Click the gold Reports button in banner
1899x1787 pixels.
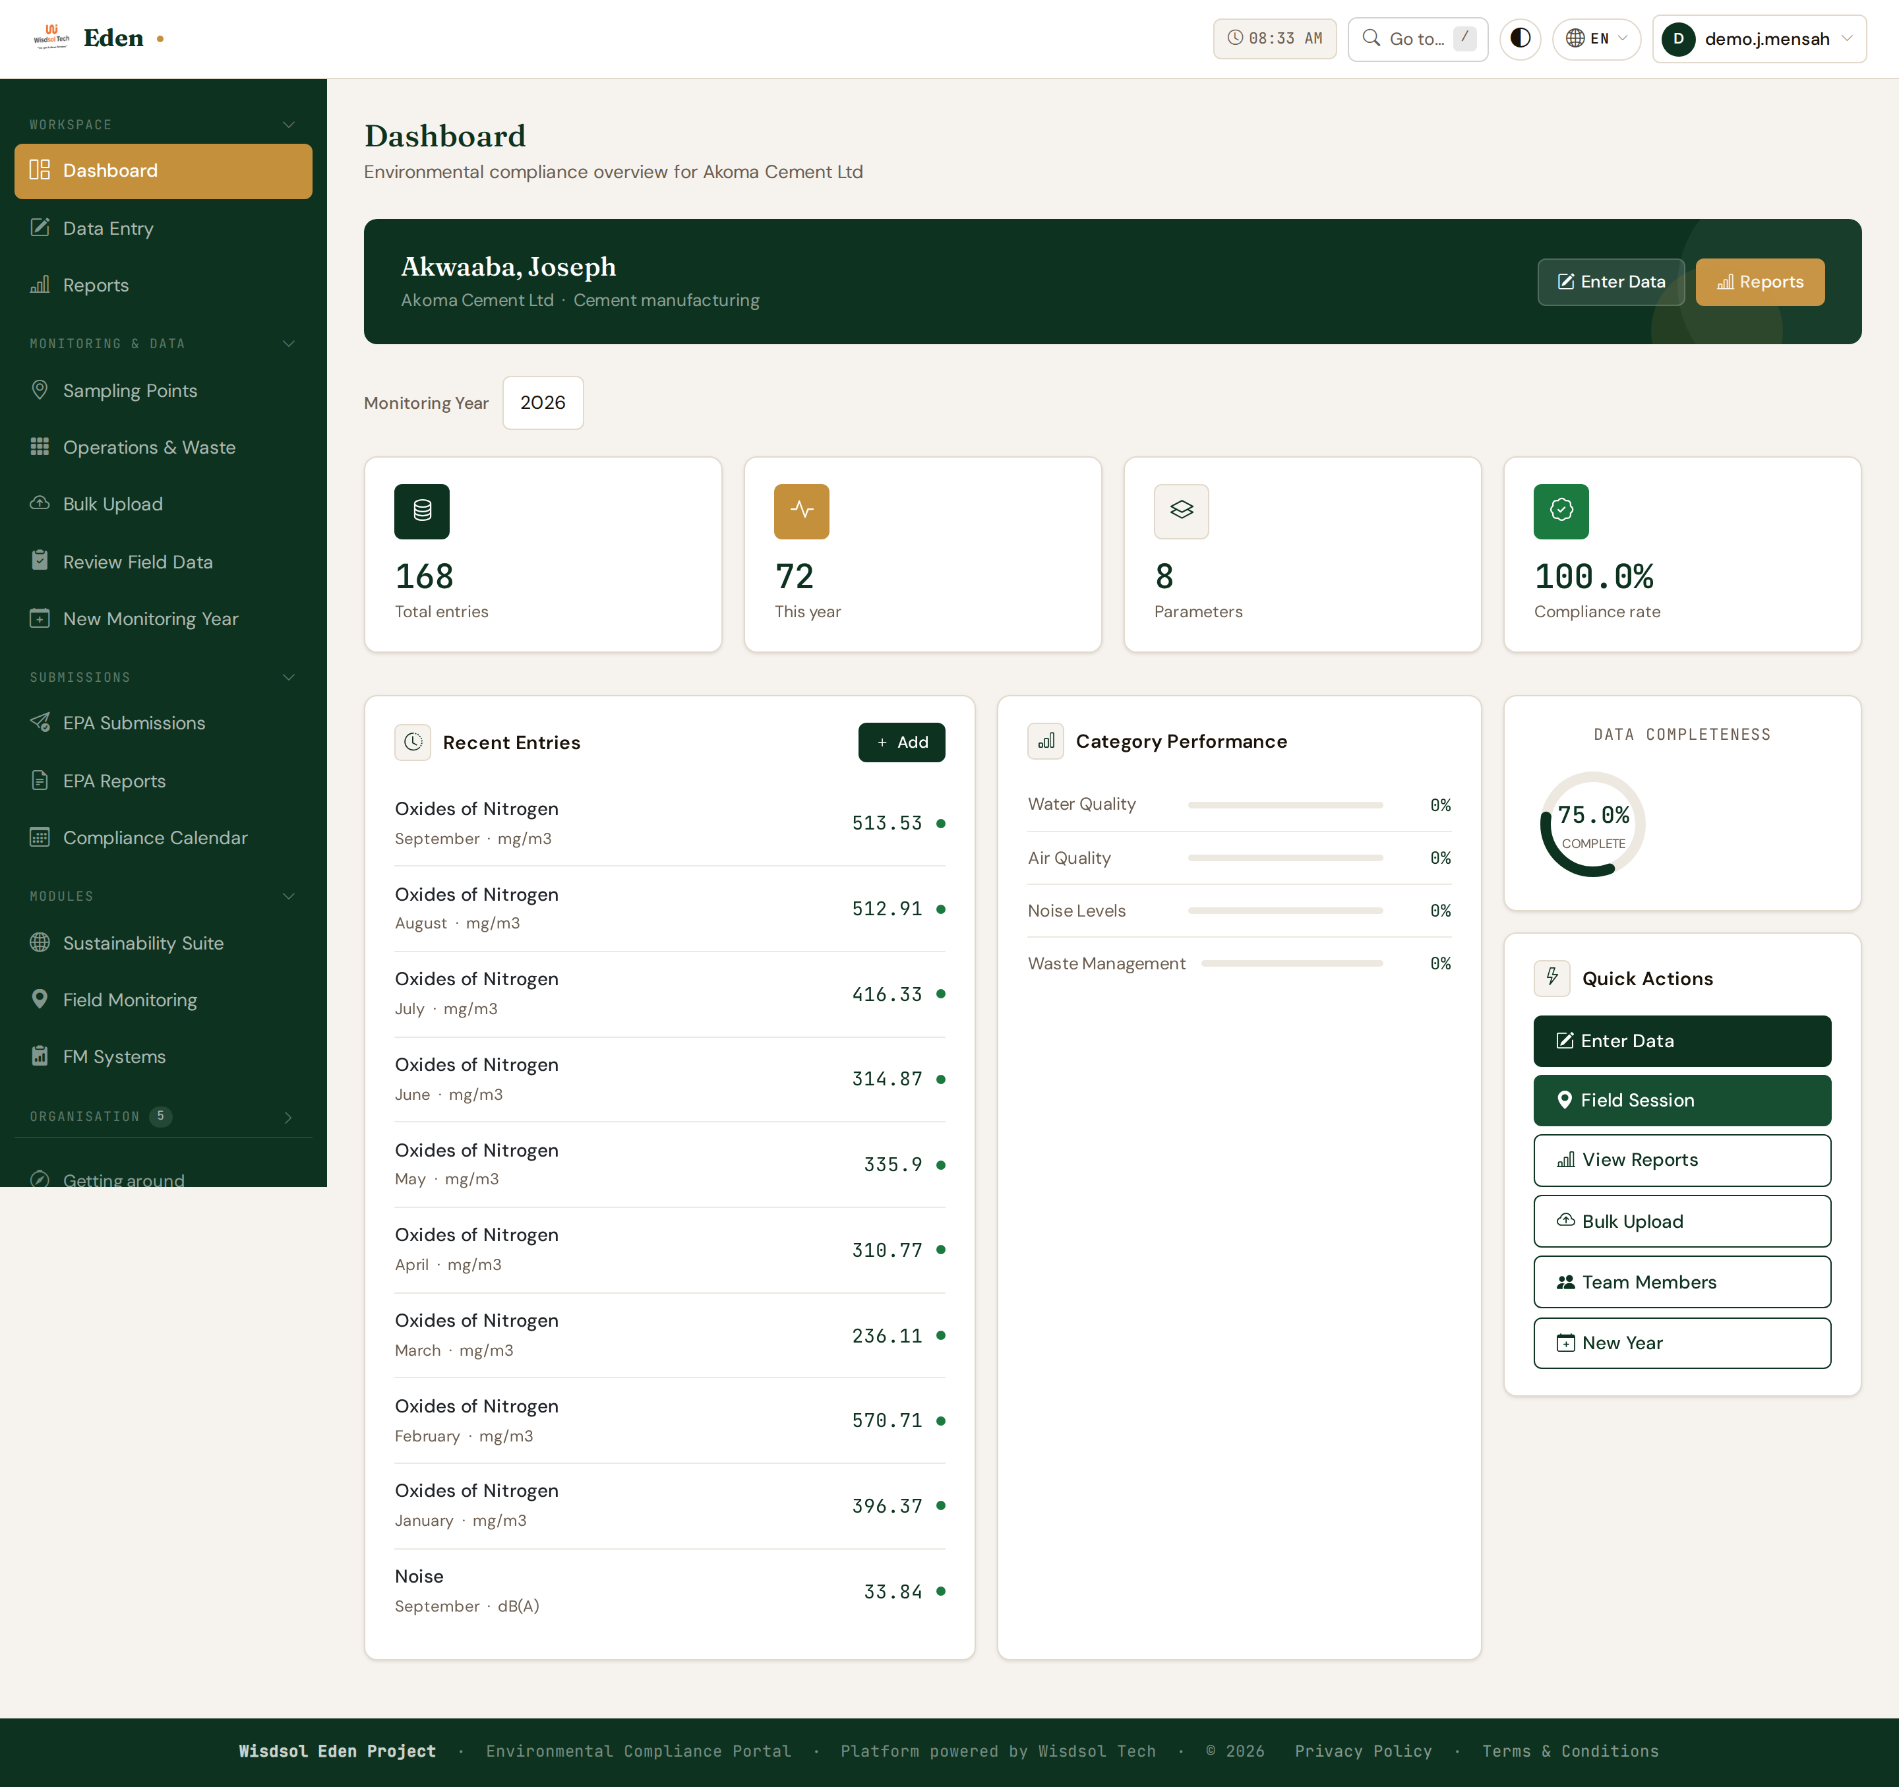pos(1759,282)
